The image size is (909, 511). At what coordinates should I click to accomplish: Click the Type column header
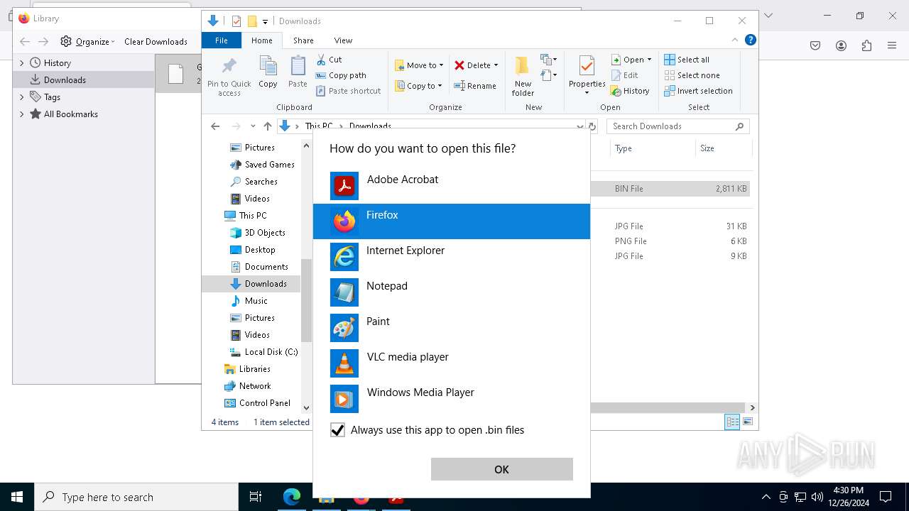pyautogui.click(x=653, y=148)
